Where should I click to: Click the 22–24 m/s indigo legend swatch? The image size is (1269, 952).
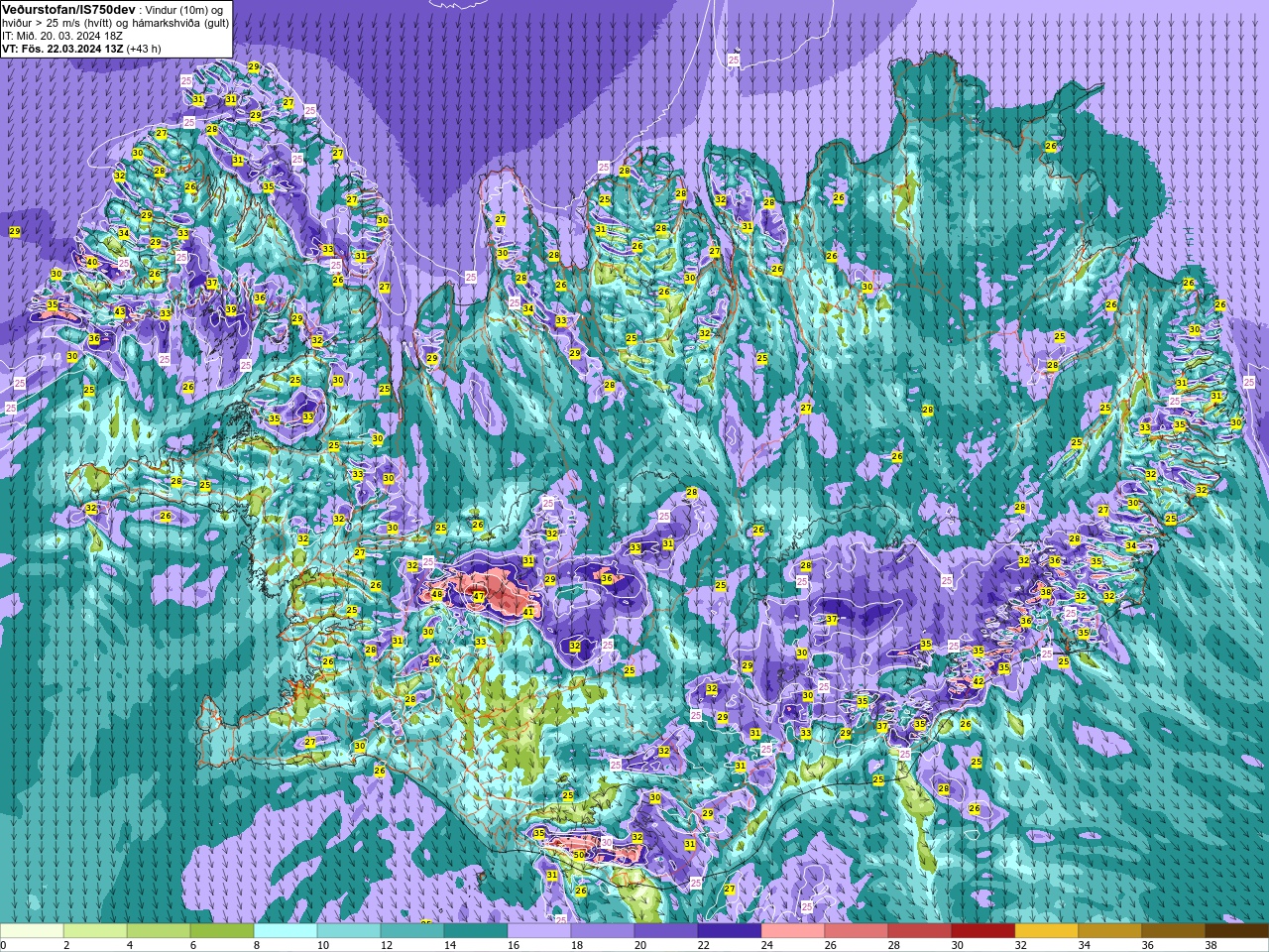point(730,931)
